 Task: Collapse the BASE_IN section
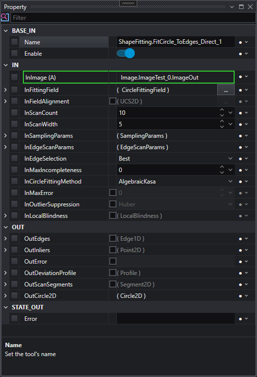point(6,31)
